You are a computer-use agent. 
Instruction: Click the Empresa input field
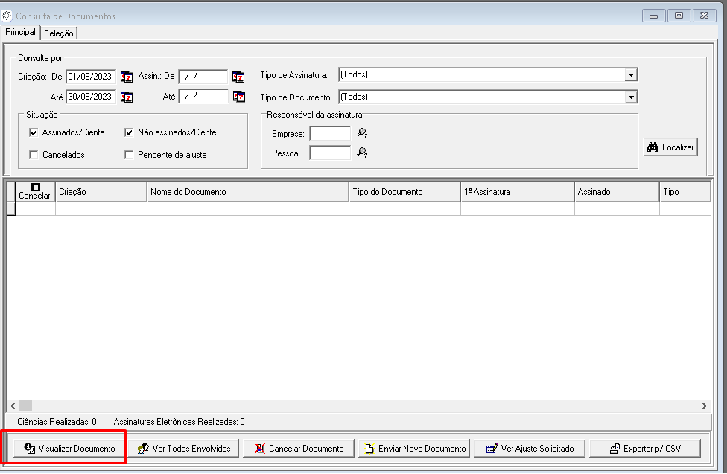point(329,134)
